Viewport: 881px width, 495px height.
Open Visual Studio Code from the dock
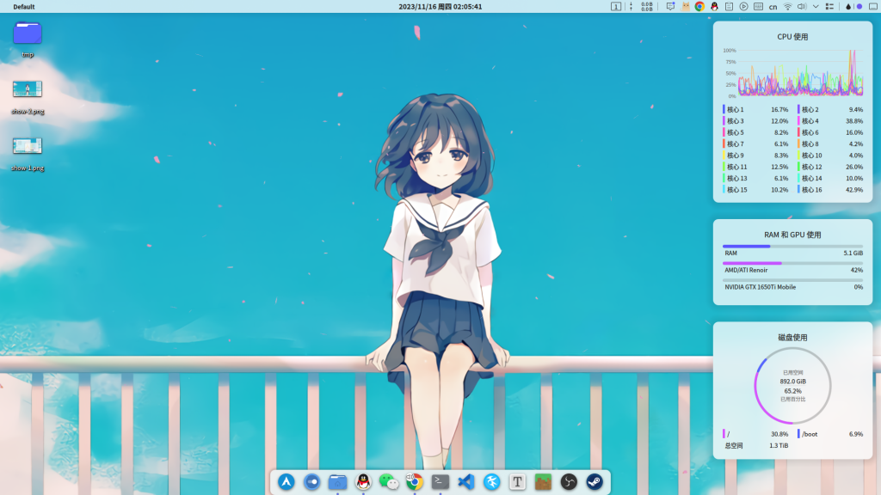click(x=465, y=481)
